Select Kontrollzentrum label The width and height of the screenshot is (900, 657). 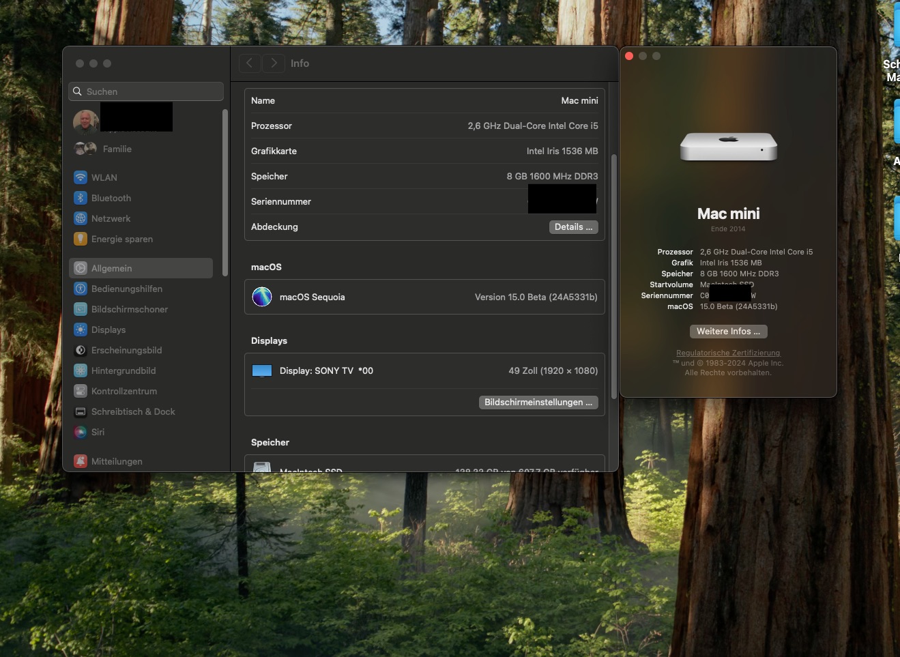124,391
